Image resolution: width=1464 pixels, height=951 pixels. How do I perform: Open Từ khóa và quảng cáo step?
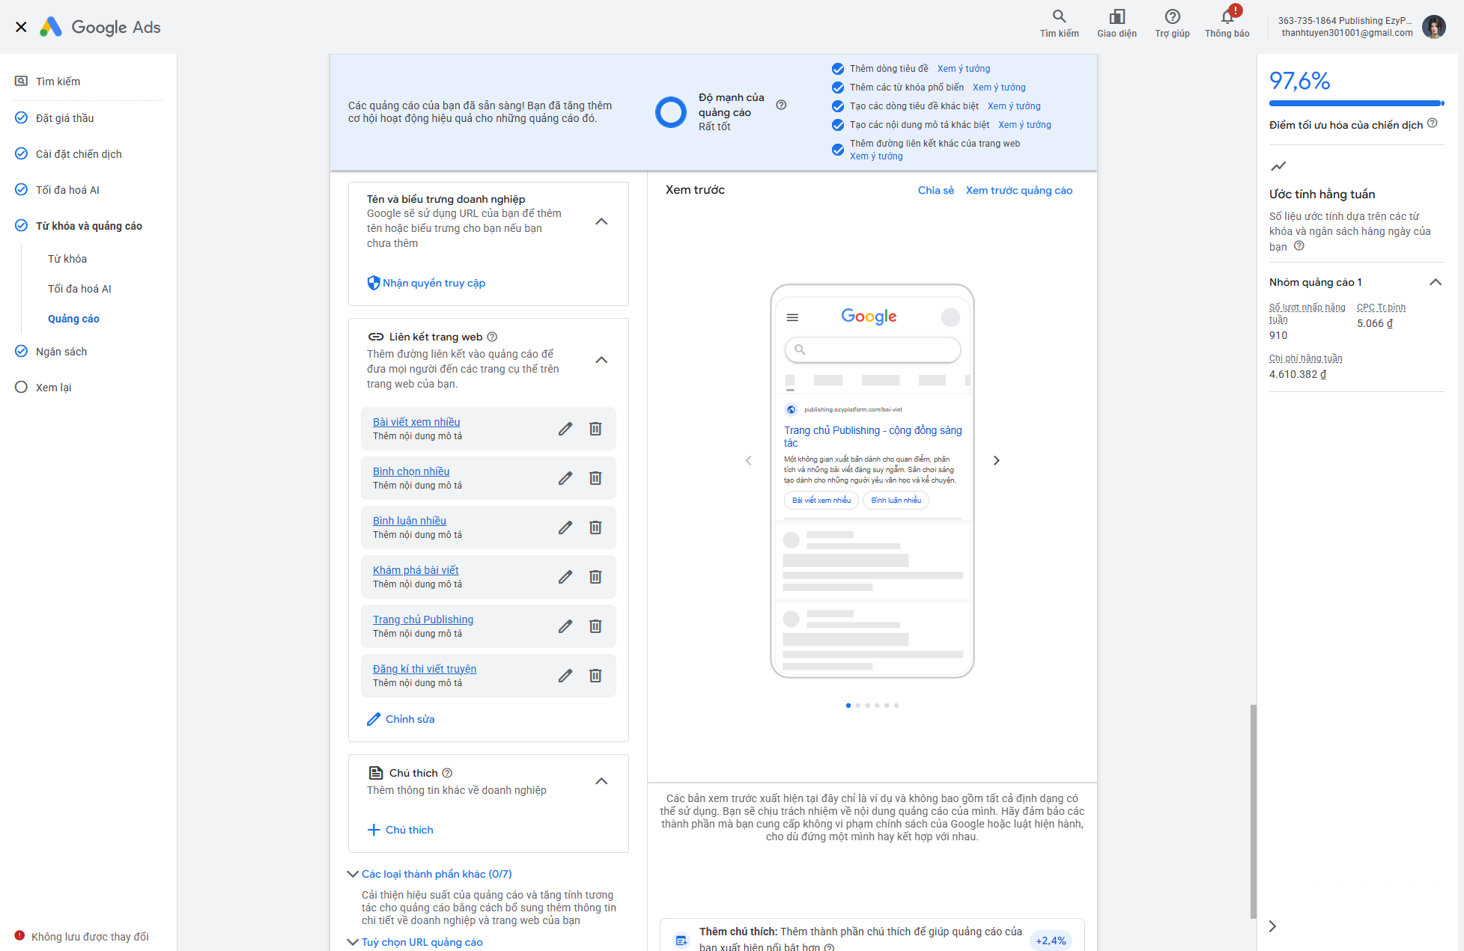click(89, 226)
